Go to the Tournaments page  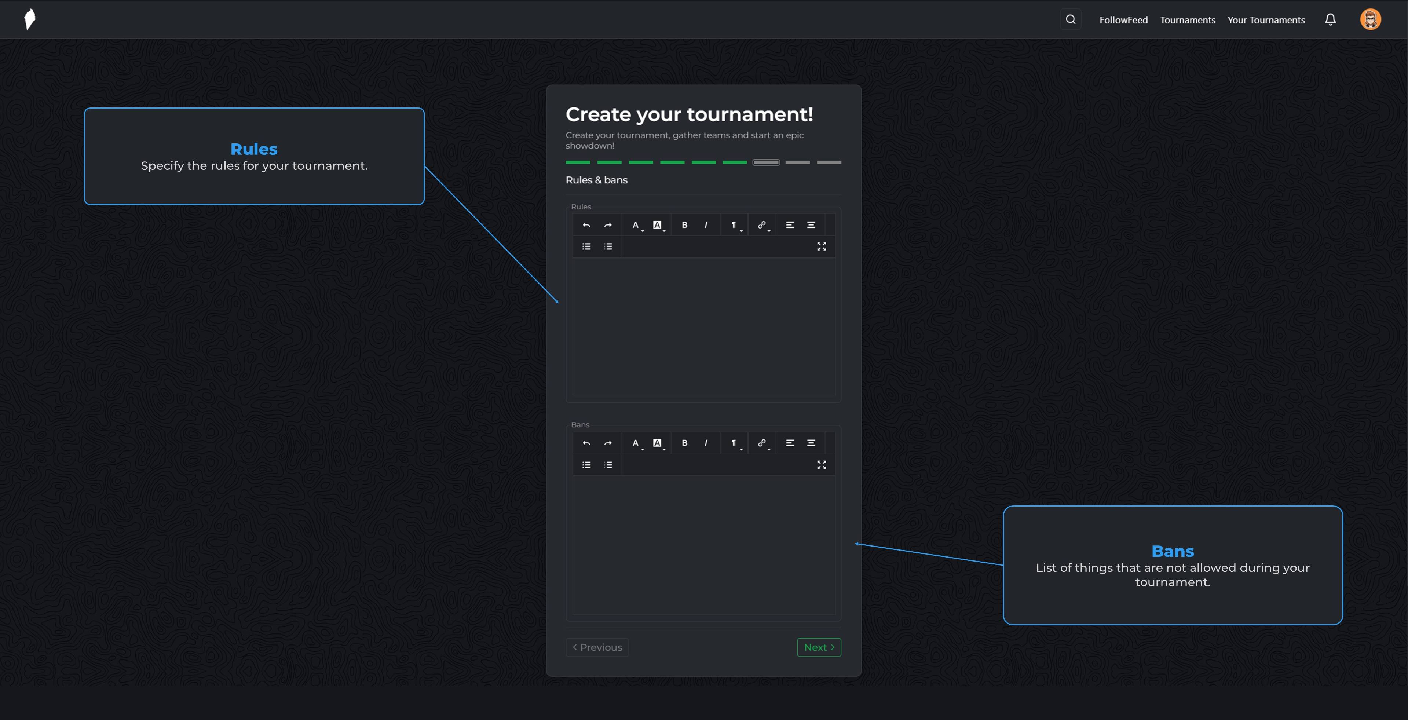click(x=1187, y=20)
